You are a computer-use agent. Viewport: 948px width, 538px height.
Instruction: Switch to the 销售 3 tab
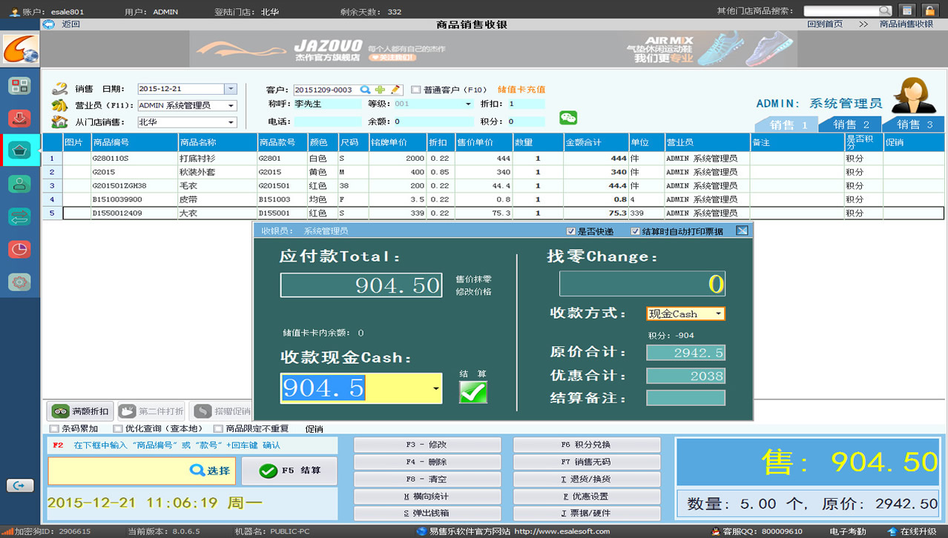914,124
